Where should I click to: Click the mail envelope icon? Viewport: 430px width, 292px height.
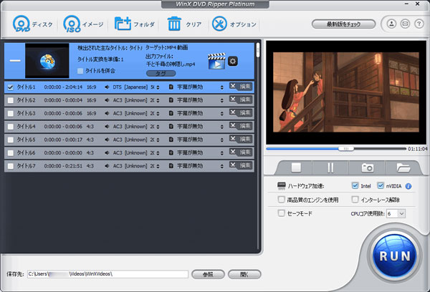(x=405, y=24)
